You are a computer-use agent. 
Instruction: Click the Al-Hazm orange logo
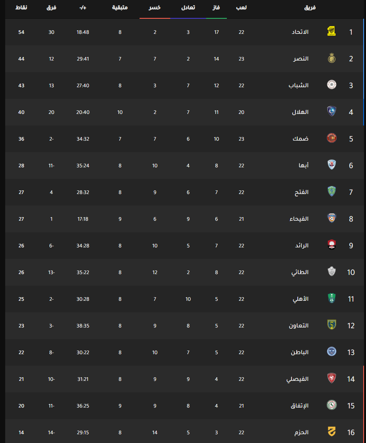331,432
